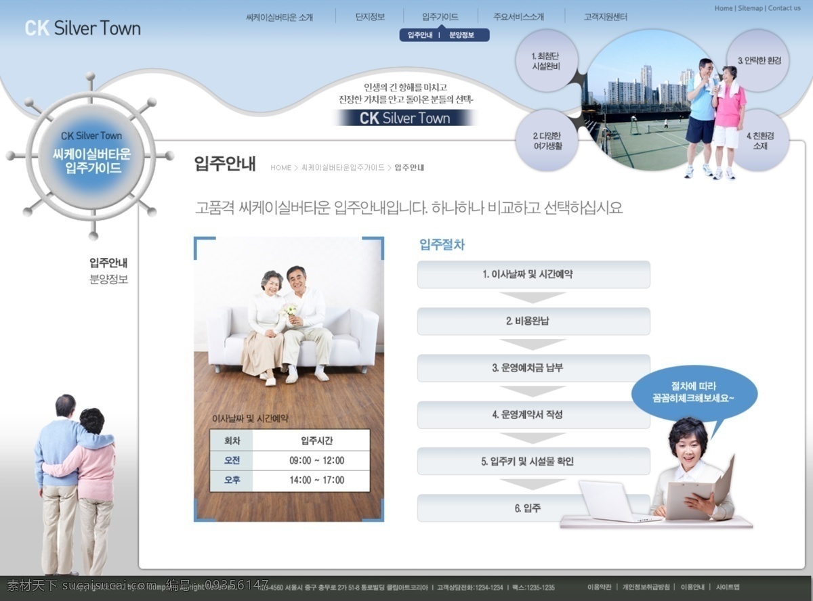Select 입주가이드 in the top navigation
The image size is (813, 601).
point(440,17)
